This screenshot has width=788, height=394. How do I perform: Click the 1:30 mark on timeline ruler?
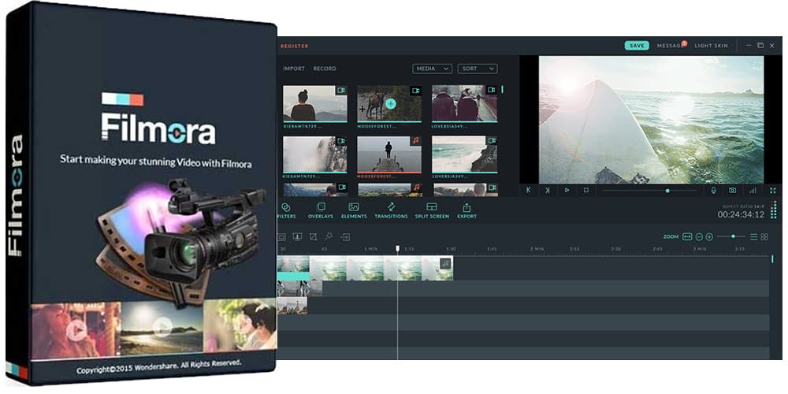point(451,249)
